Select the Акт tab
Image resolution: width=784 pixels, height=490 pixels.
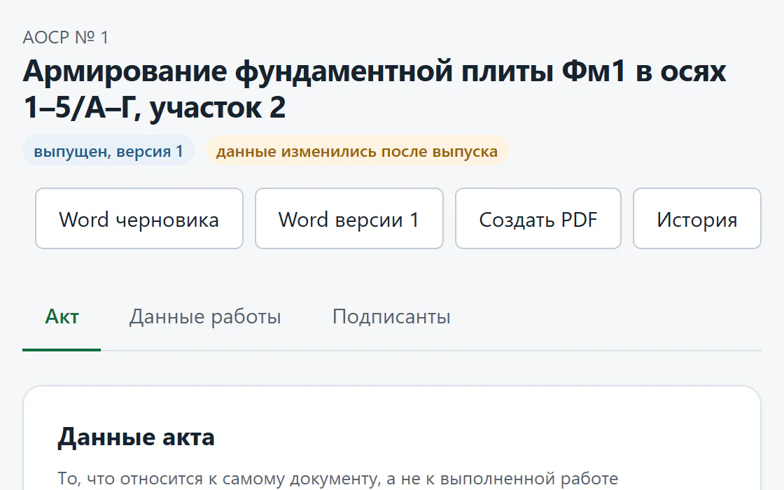click(x=62, y=317)
